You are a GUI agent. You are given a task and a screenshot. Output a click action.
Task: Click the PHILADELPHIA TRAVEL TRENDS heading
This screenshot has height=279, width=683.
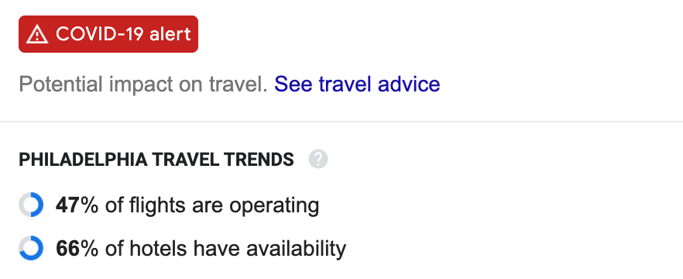pyautogui.click(x=156, y=160)
